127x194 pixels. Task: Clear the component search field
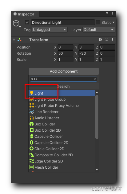coord(95,79)
